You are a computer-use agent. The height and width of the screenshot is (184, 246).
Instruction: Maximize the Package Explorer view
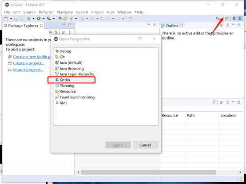click(70, 25)
